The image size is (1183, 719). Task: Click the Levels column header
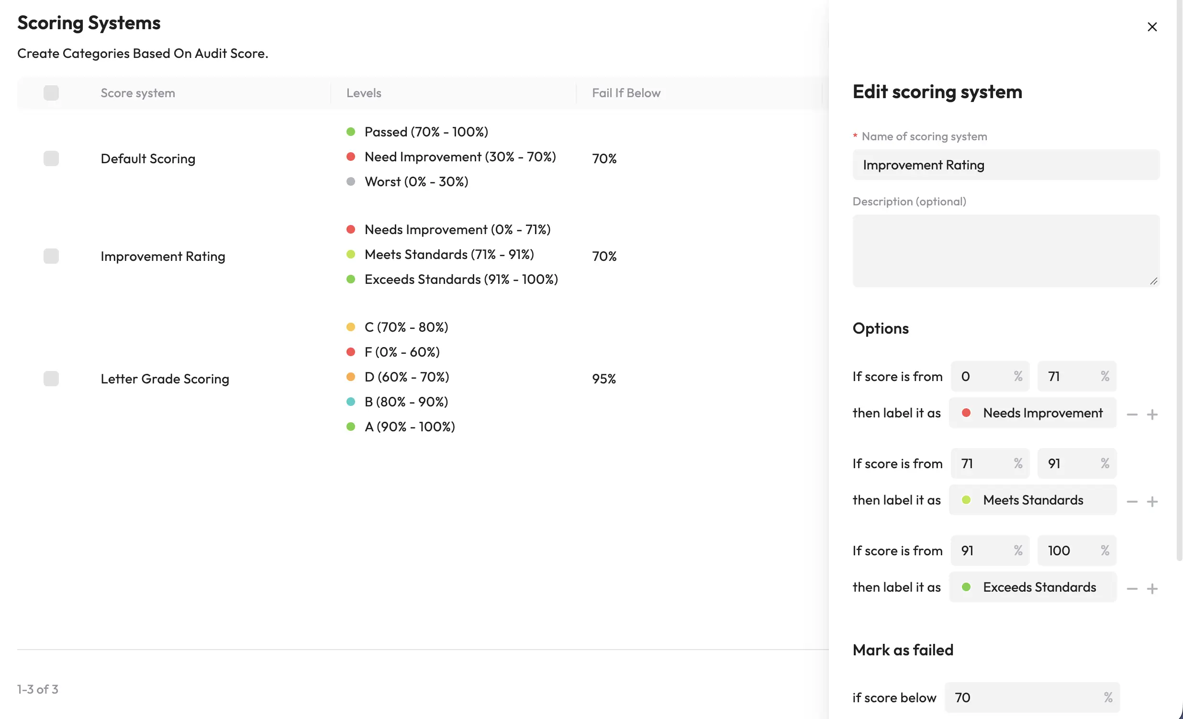point(364,93)
